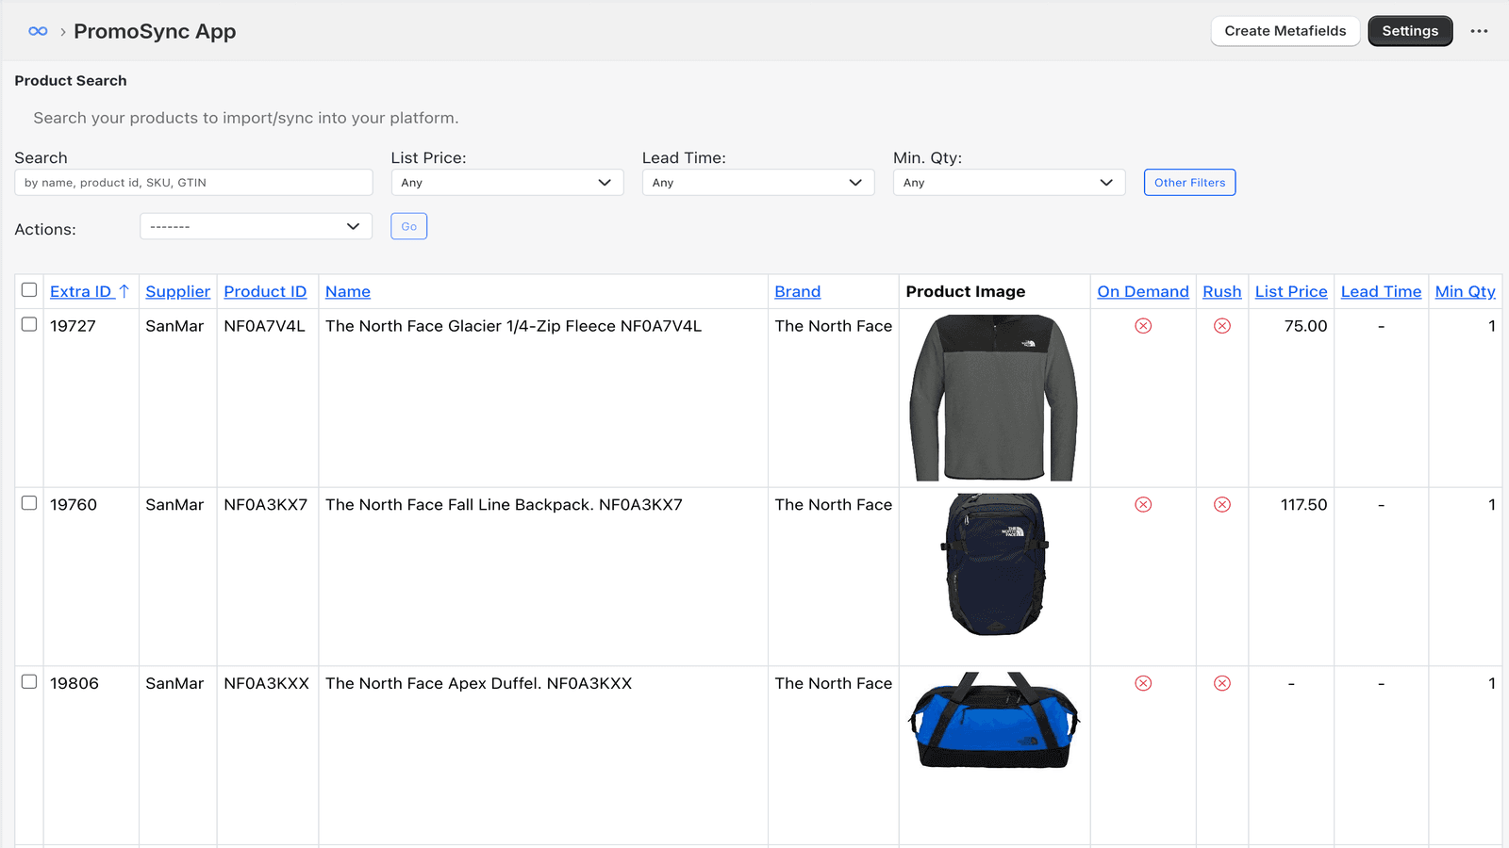
Task: Focus the product search input field
Action: point(193,183)
